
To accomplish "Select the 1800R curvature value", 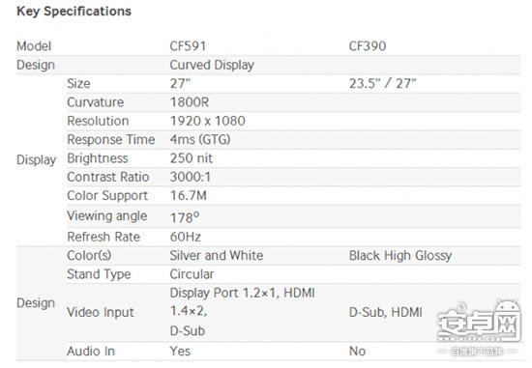I will tap(190, 102).
